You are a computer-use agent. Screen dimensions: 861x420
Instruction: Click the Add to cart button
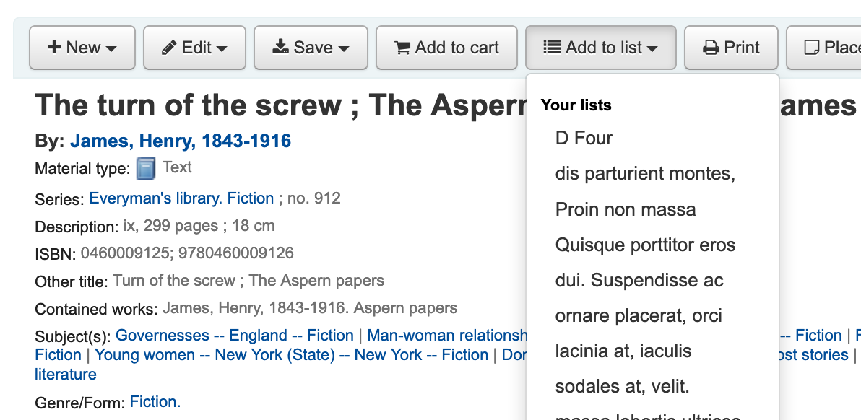click(x=446, y=48)
